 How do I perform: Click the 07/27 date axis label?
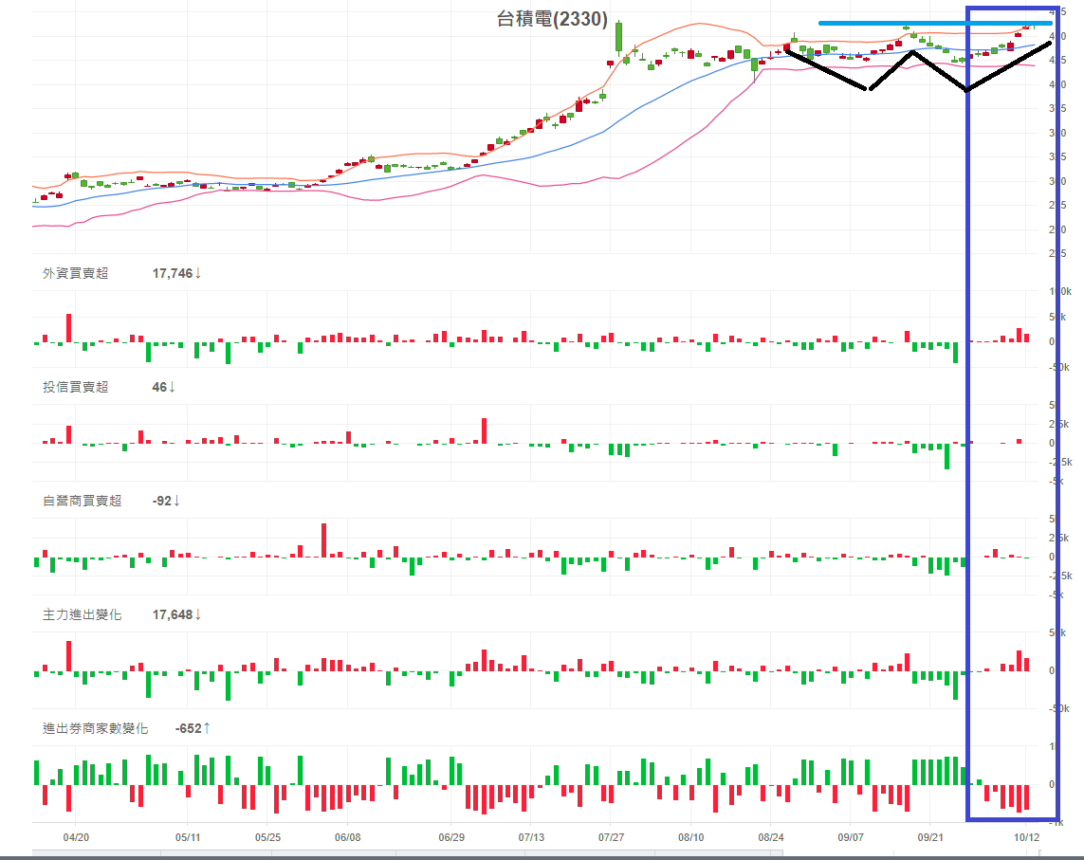click(611, 837)
